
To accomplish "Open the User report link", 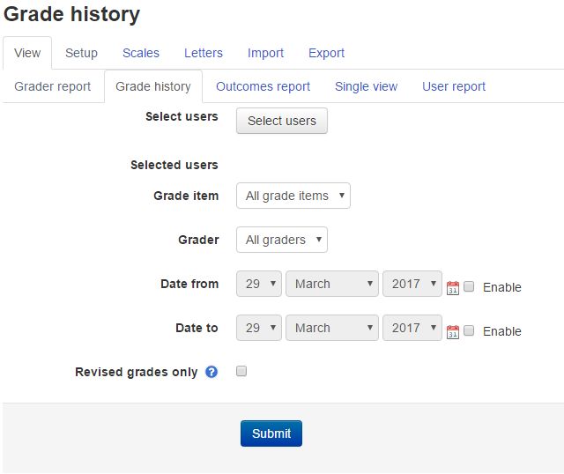I will 454,86.
